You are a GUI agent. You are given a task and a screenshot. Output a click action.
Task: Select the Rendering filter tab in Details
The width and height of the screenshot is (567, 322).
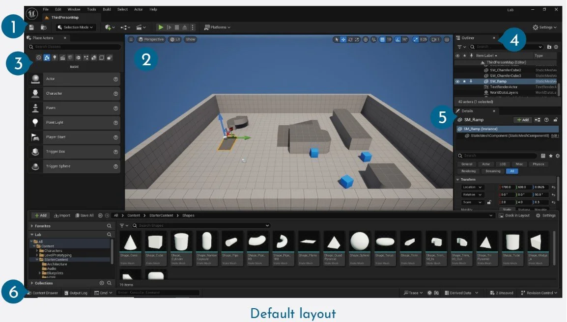tap(468, 171)
